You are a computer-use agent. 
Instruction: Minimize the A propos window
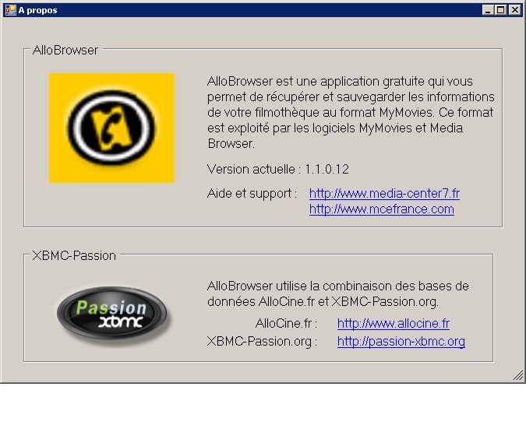pos(488,10)
